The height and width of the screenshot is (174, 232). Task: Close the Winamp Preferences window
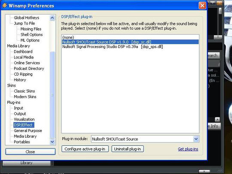(202, 6)
